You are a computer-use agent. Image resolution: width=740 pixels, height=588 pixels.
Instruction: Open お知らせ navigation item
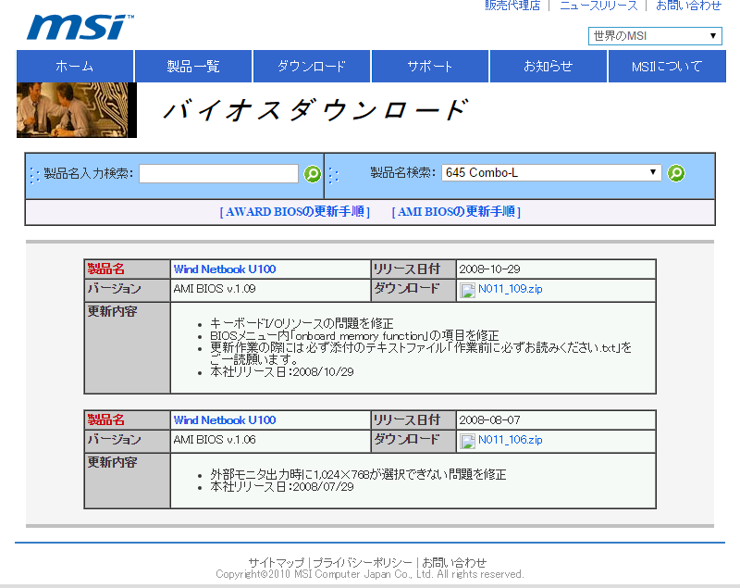tap(549, 66)
